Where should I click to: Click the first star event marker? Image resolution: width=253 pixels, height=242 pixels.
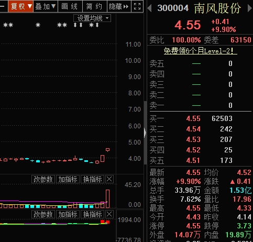6,25
